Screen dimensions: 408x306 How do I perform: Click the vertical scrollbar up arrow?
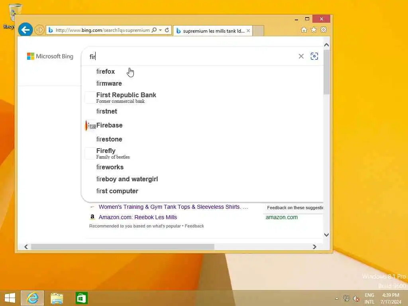tap(327, 45)
